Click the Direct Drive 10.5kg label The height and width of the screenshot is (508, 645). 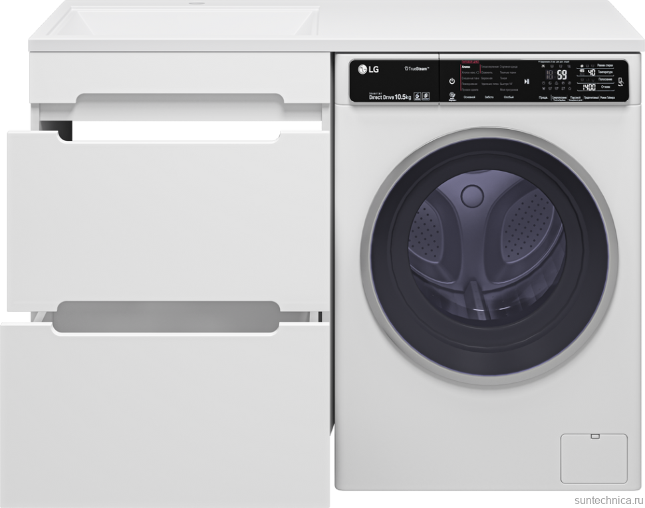(x=390, y=97)
